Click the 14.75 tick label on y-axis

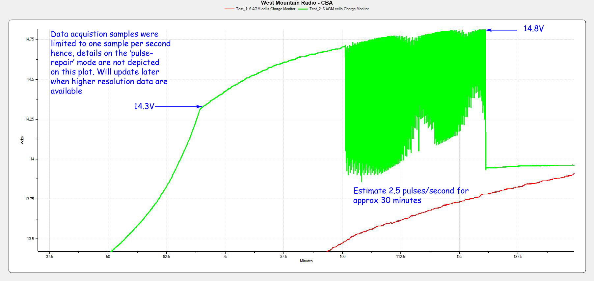(x=30, y=39)
